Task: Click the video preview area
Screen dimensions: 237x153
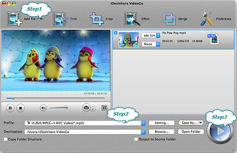Action: tap(56, 60)
